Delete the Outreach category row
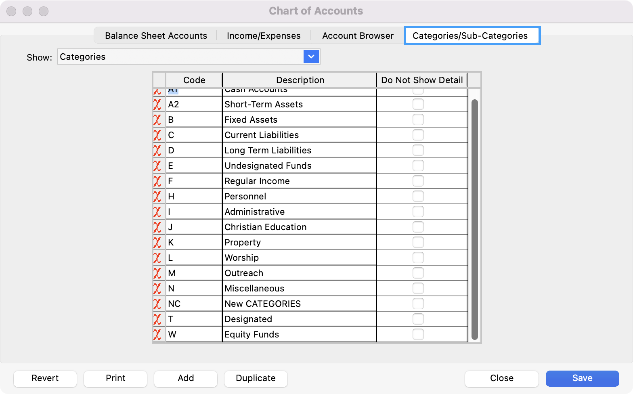 point(157,273)
